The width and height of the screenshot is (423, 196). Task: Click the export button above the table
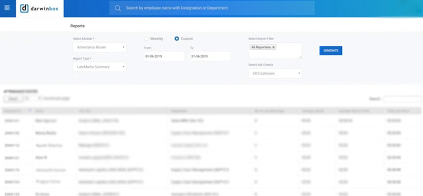(x=13, y=99)
